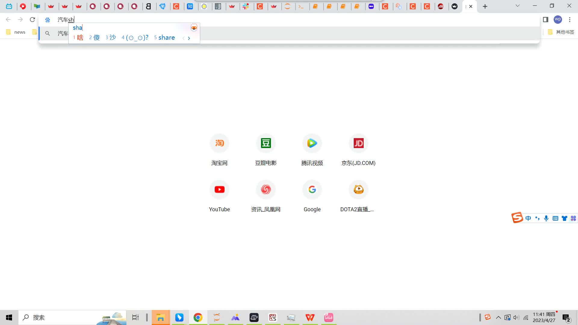578x325 pixels.
Task: Open the notification center with 2 alerts
Action: click(566, 318)
